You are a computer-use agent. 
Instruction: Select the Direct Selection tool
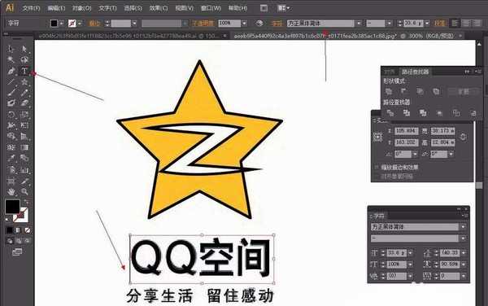[x=24, y=49]
